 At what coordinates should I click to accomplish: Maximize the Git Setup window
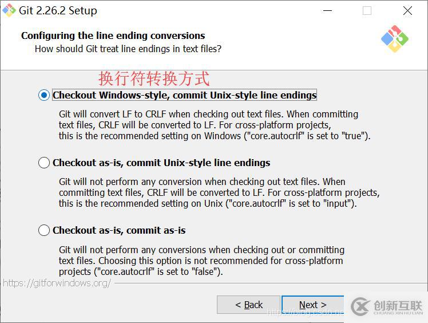tap(367, 10)
